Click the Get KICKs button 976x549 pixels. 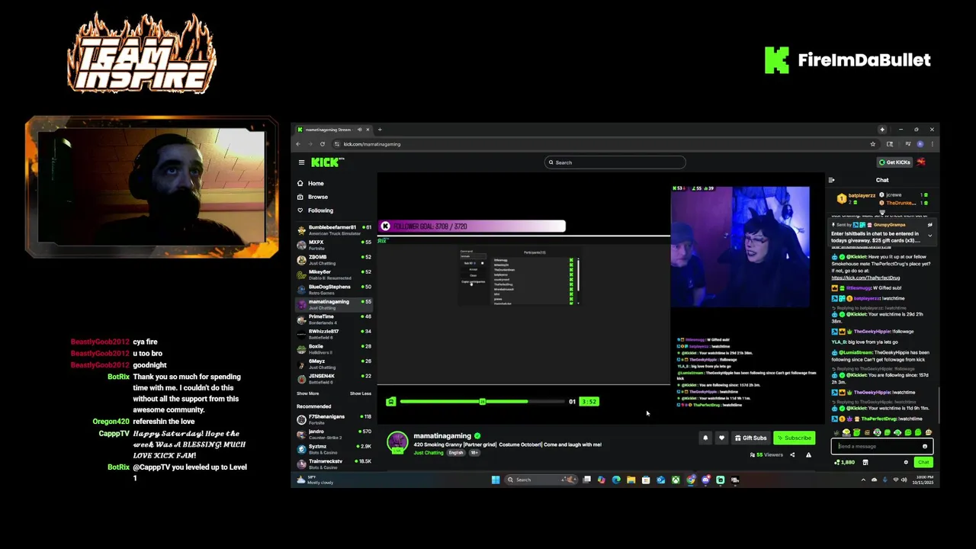coord(894,162)
